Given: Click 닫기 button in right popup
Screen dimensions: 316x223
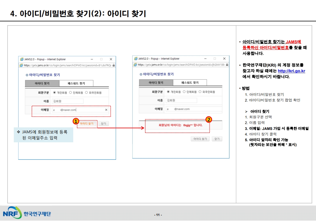Looking at the screenshot, I should (x=217, y=139).
